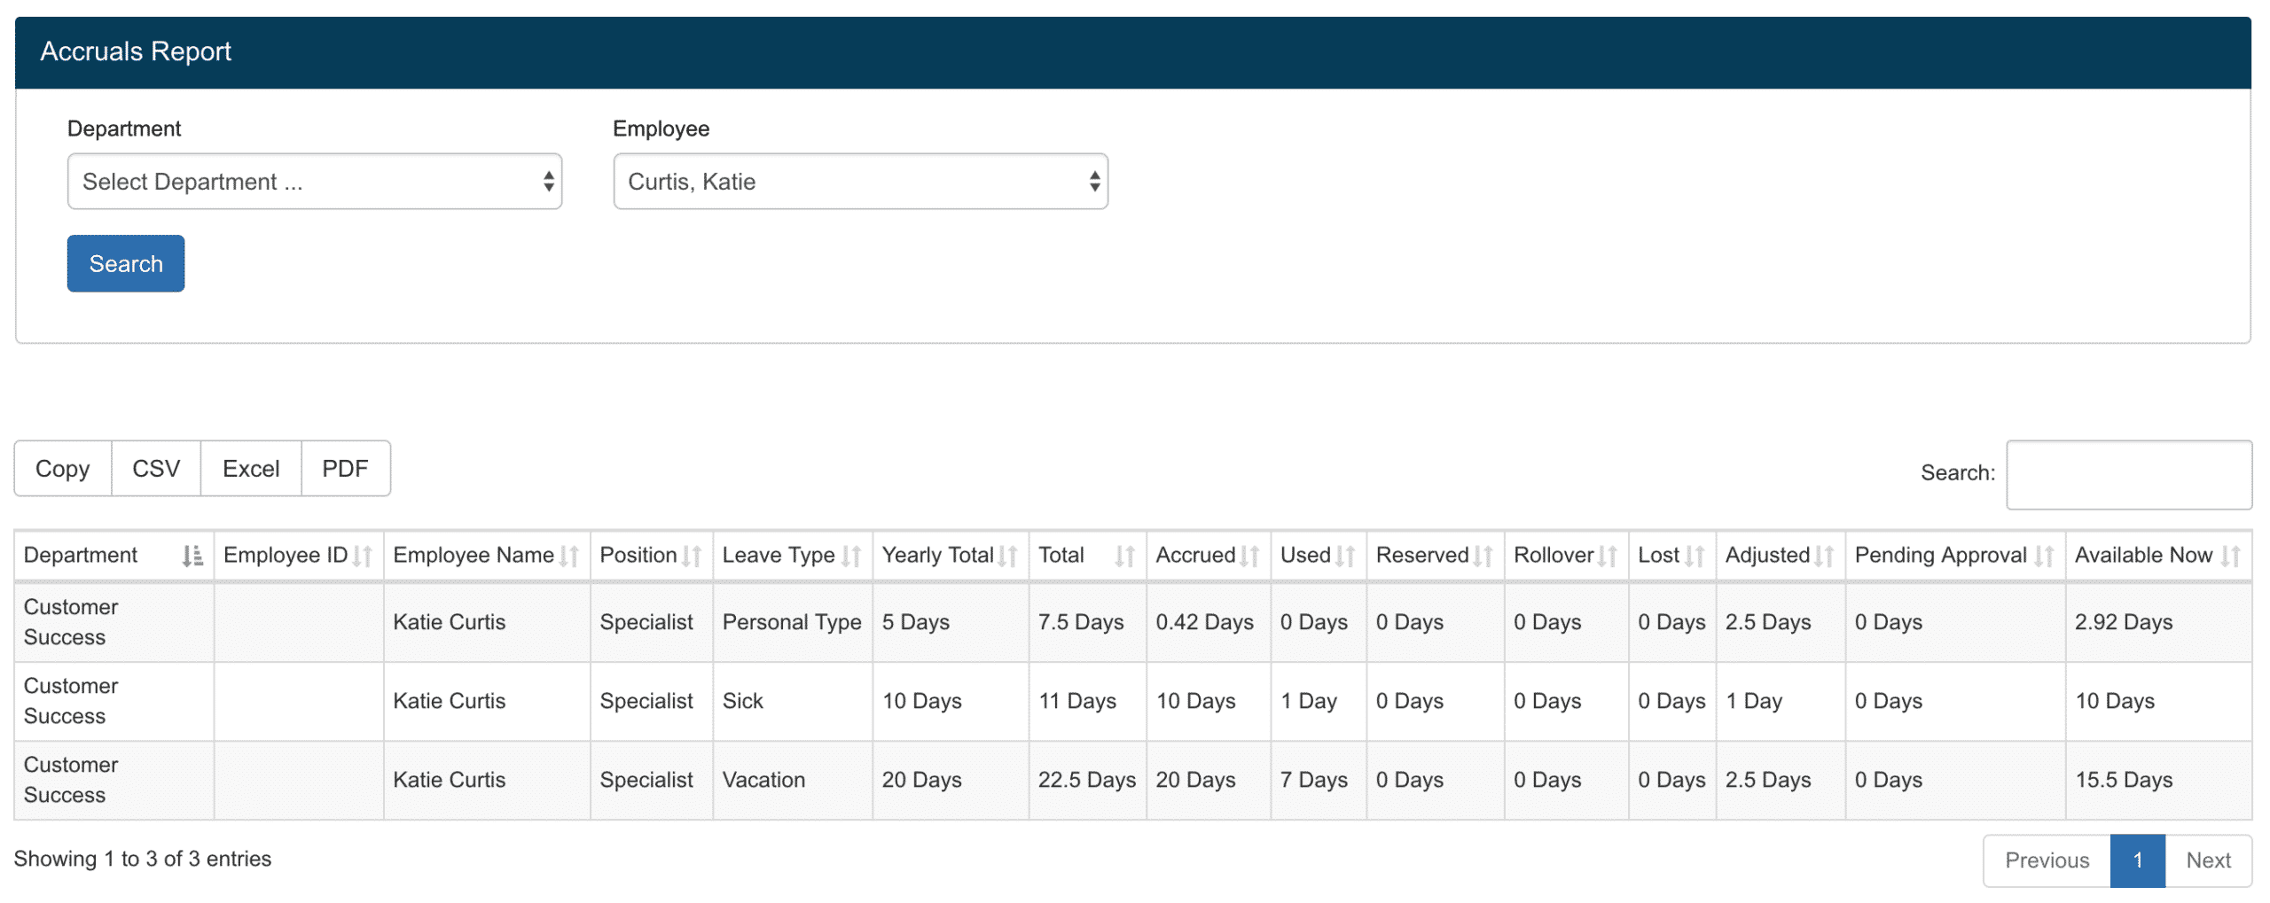
Task: Focus the table Search input field
Action: (2127, 474)
